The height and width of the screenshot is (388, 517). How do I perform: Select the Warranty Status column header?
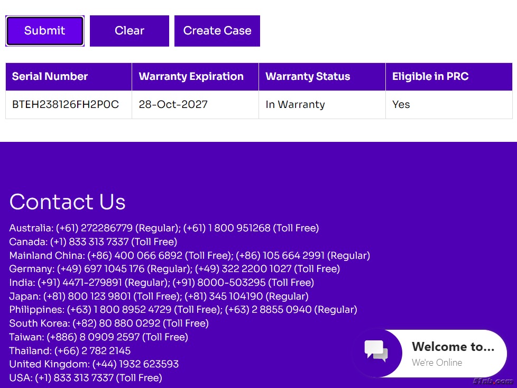point(308,77)
